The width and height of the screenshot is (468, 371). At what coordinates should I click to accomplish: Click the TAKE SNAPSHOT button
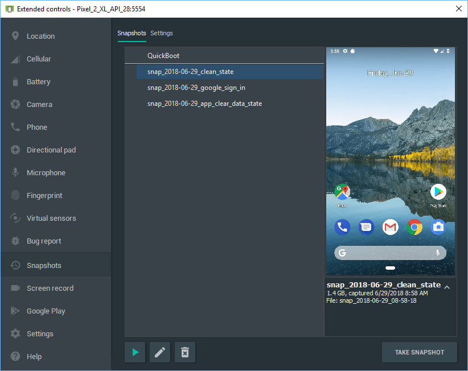[x=420, y=352]
